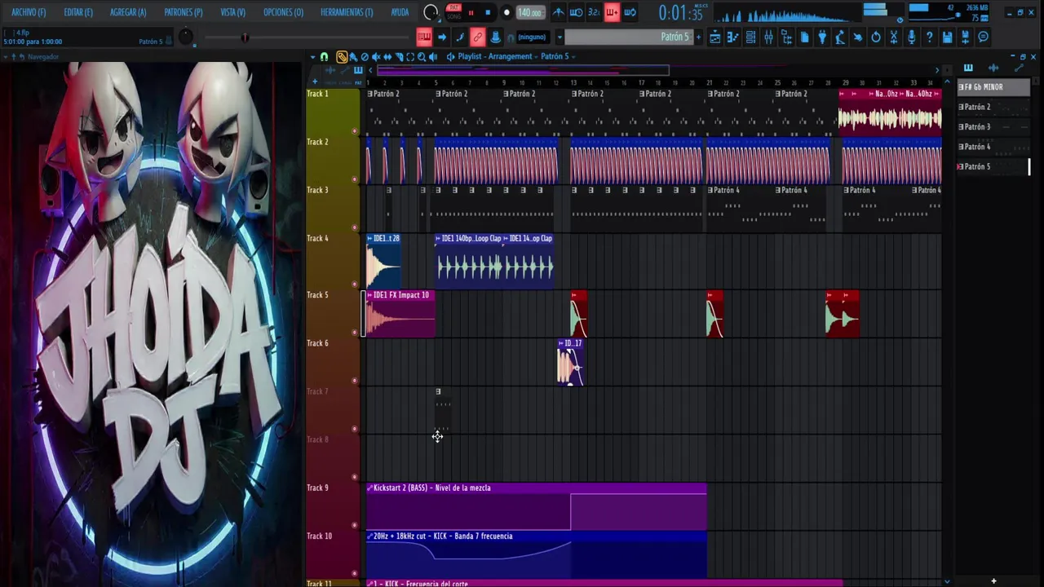1044x587 pixels.
Task: Open the chat bubble icon in toolbar
Action: pos(983,37)
